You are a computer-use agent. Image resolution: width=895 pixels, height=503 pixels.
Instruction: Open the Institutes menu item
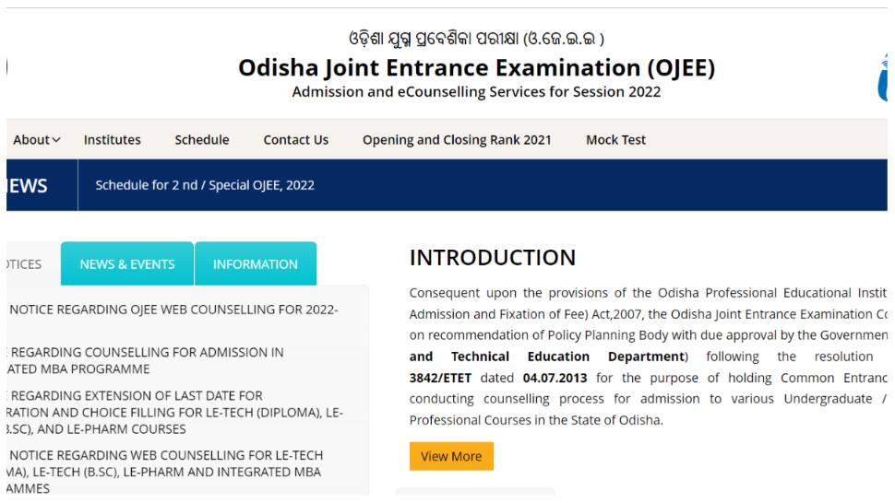112,139
